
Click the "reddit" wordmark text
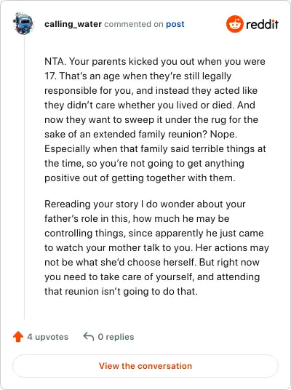[262, 25]
